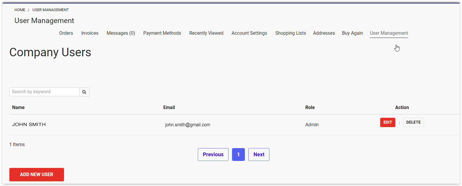Click the HOME breadcrumb link
Screen dimensions: 462x186
[x=20, y=10]
